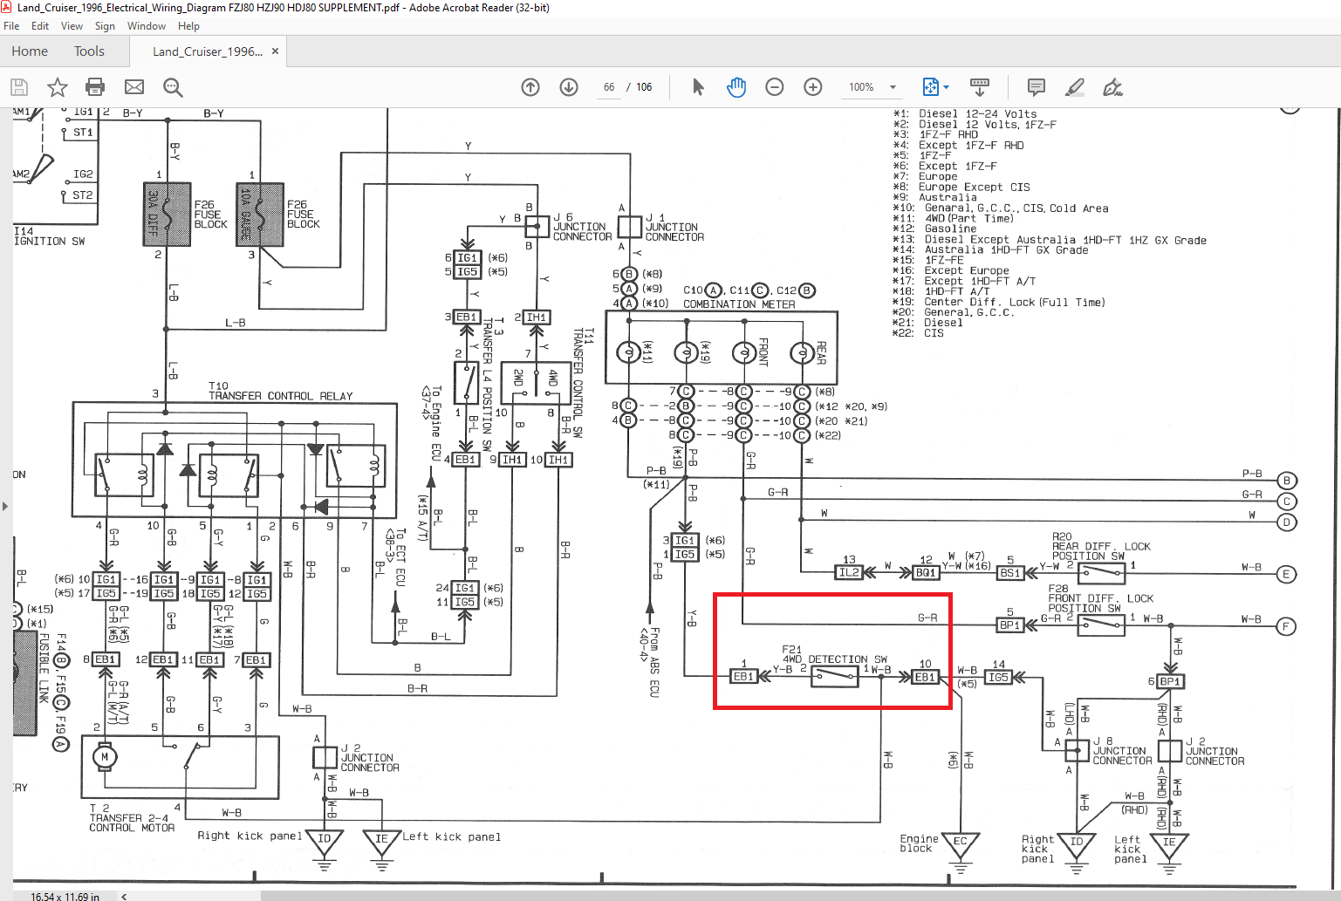Zoom out with the minus button
The image size is (1341, 901).
tap(775, 87)
